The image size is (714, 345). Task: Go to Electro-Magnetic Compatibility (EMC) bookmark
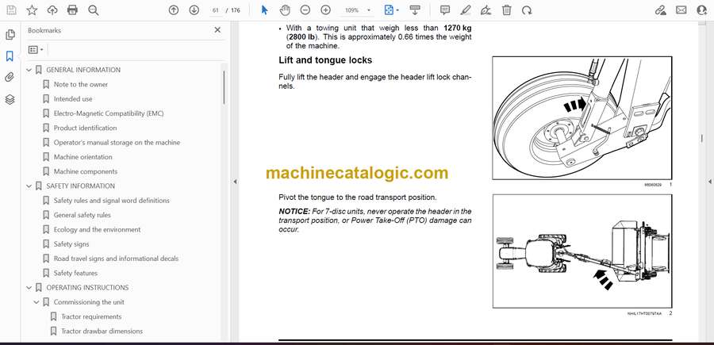coord(109,113)
